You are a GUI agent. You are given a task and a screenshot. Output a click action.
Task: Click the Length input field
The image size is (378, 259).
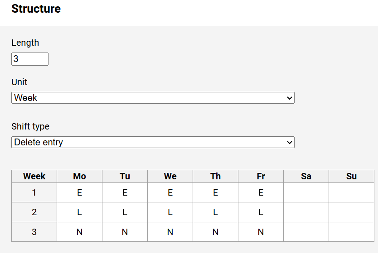tap(30, 59)
